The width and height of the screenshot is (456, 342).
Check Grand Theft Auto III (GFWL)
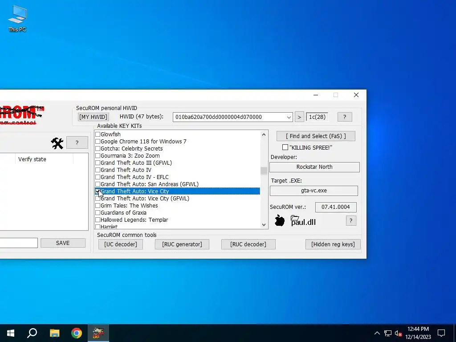pos(98,163)
